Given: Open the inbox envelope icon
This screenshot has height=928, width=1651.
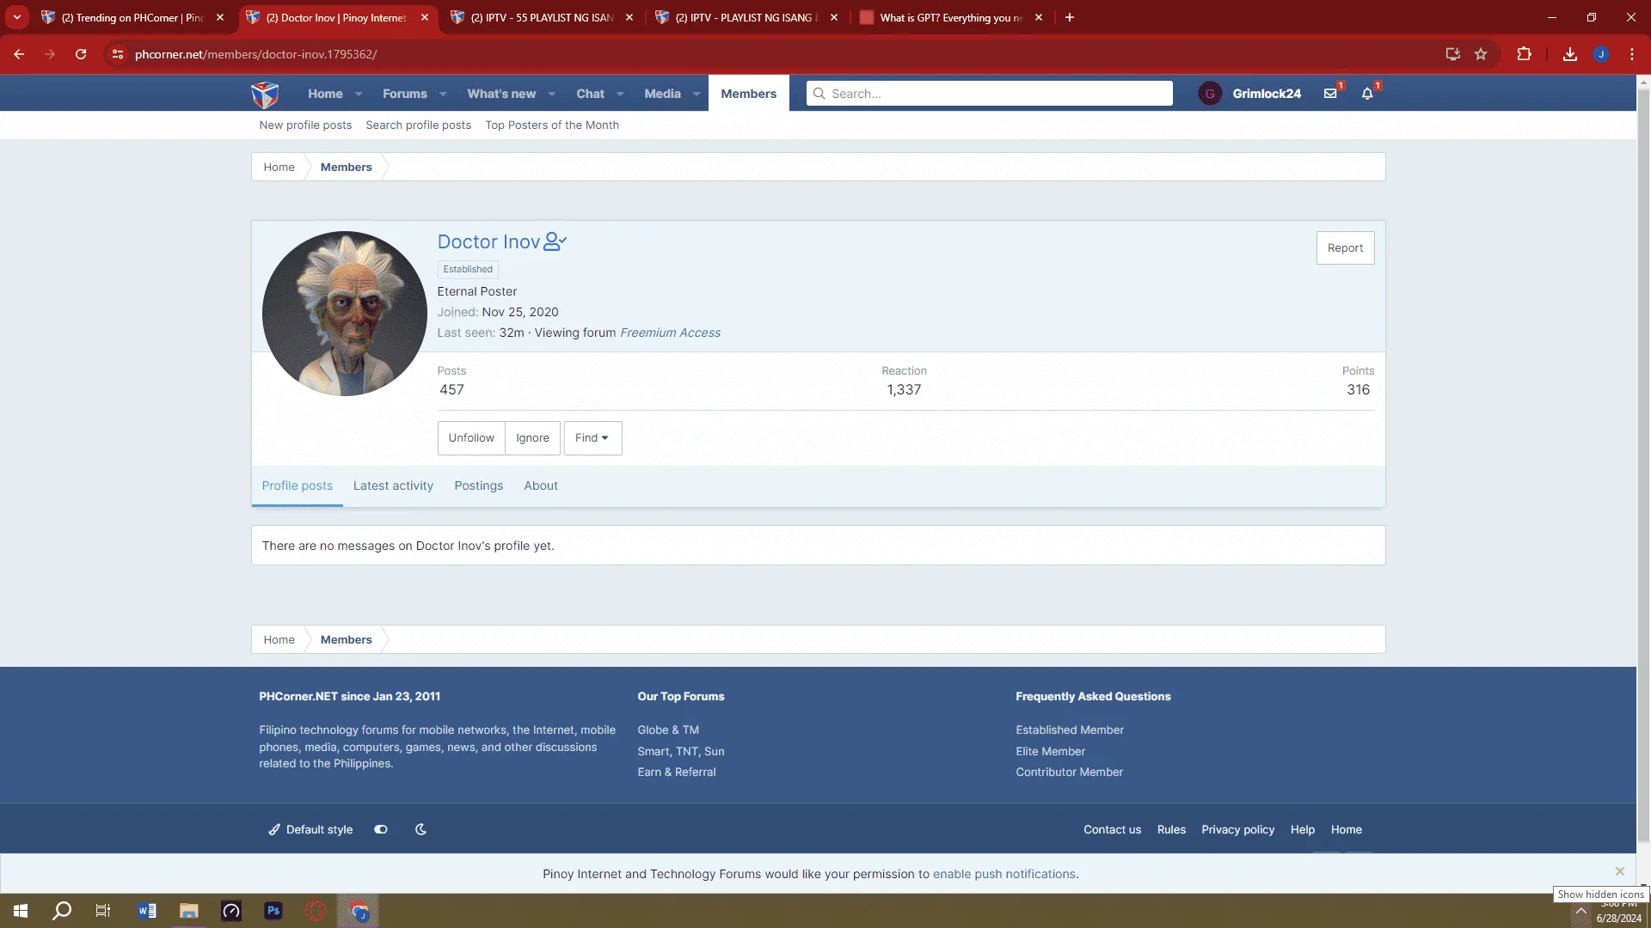Looking at the screenshot, I should (x=1330, y=94).
